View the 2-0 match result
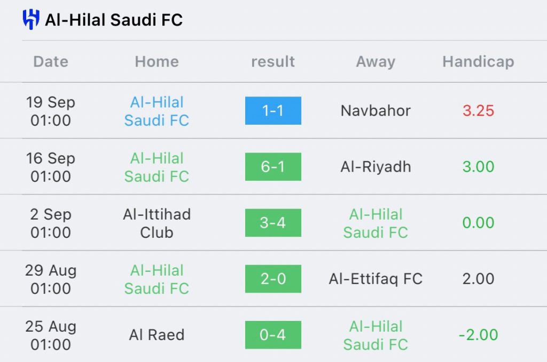 tap(273, 279)
